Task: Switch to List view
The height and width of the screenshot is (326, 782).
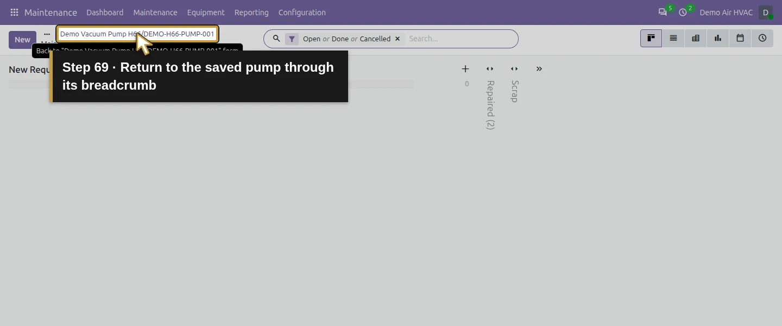Action: pyautogui.click(x=673, y=39)
